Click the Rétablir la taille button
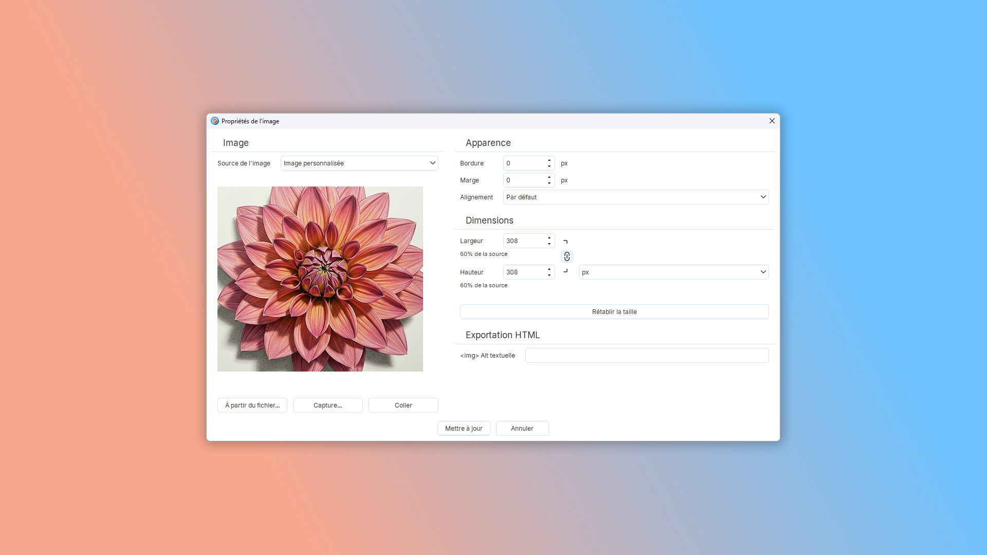This screenshot has width=987, height=555. click(x=614, y=312)
